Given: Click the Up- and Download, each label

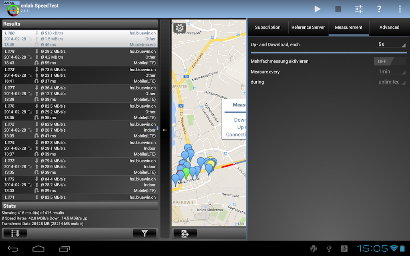Looking at the screenshot, I should pos(275,45).
